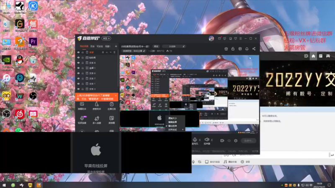
Task: Switch to the 场景1 scene tab
Action: (x=108, y=46)
